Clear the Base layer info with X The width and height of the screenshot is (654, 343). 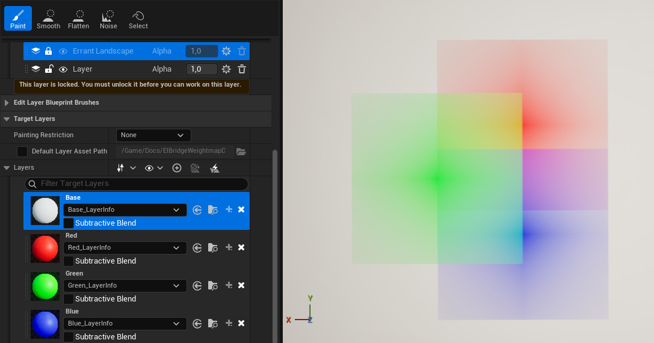pos(241,209)
